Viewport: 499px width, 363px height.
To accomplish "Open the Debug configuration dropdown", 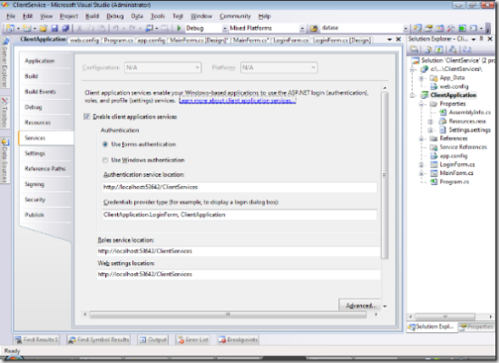I will pyautogui.click(x=224, y=29).
